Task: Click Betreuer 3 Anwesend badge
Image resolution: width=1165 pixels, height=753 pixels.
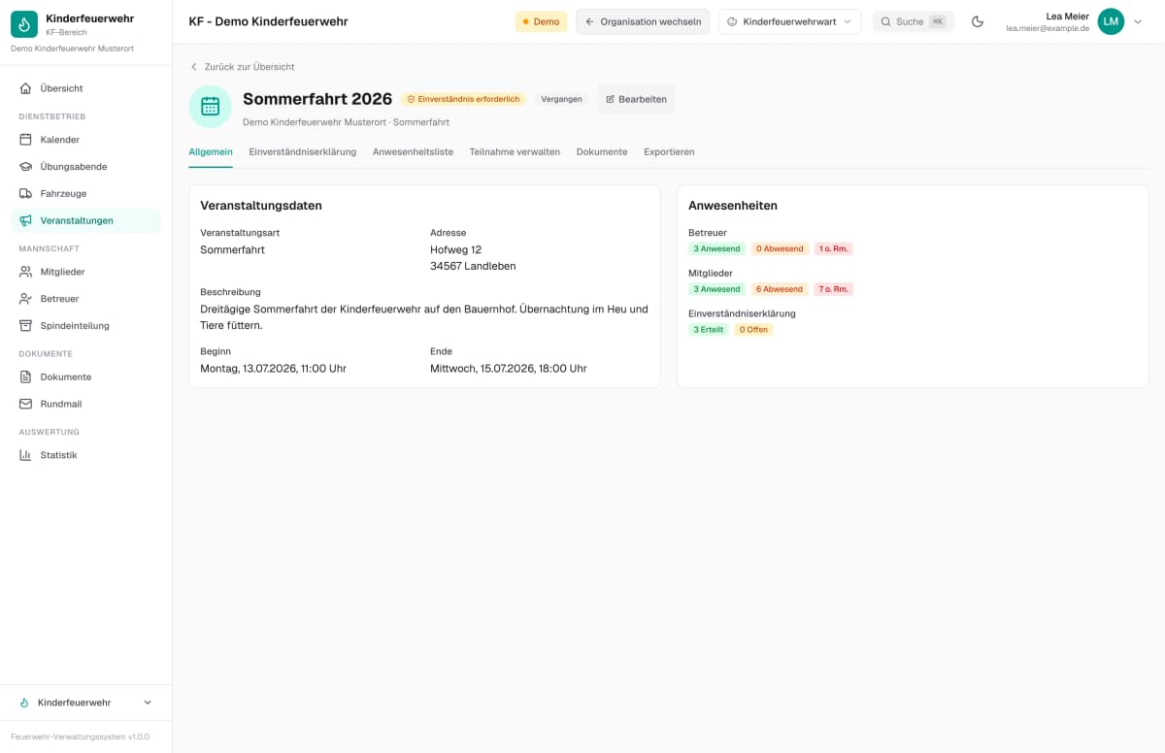Action: (716, 249)
